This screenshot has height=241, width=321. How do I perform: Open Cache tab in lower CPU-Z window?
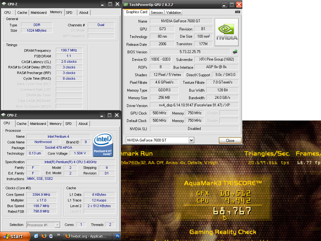[x=22, y=124]
